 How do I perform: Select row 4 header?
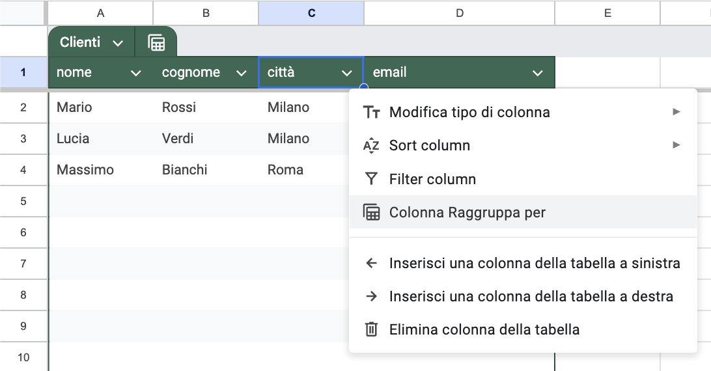(23, 170)
